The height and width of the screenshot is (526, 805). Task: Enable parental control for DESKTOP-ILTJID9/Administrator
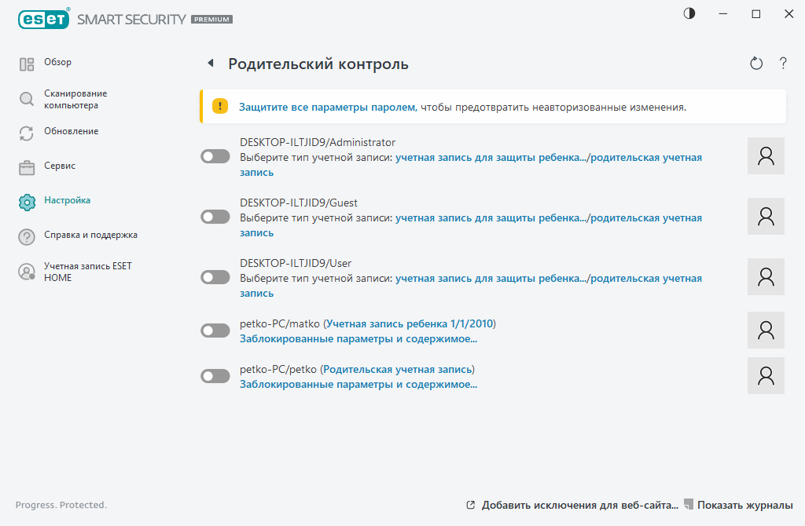(215, 155)
